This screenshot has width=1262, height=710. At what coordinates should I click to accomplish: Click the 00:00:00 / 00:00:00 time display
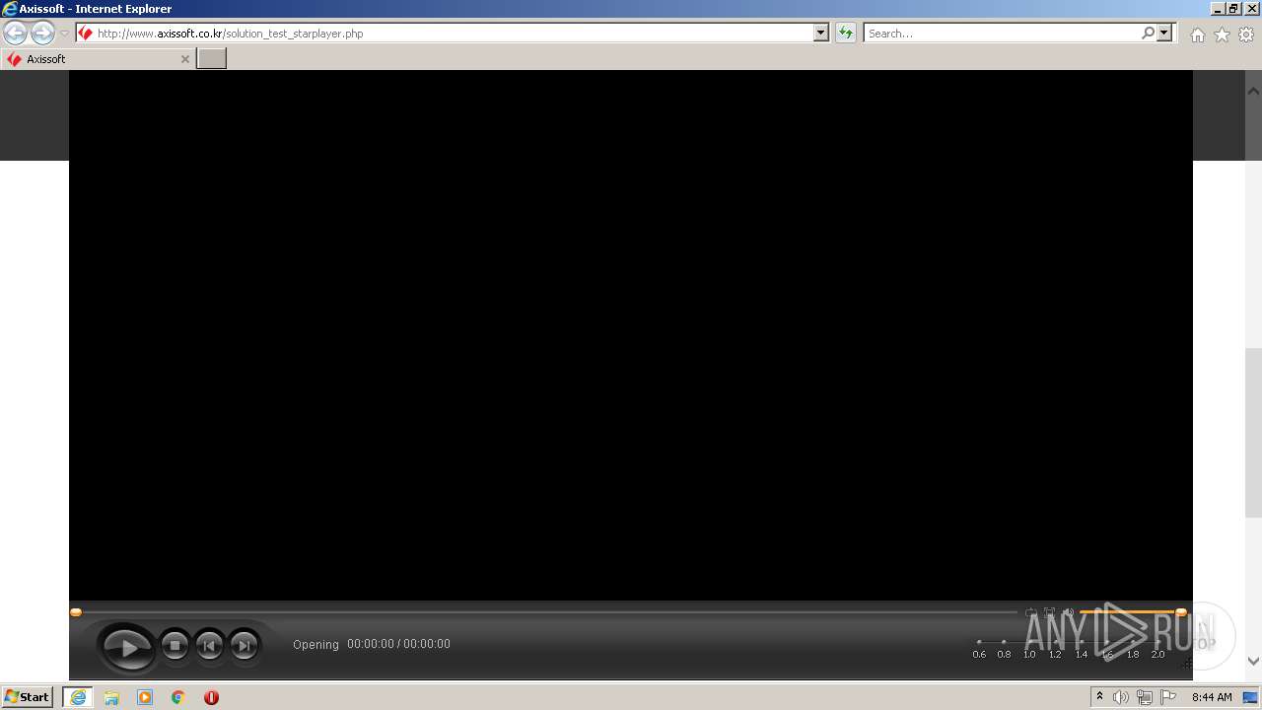[398, 644]
